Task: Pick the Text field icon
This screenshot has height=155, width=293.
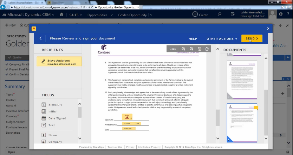Action: [x=44, y=125]
